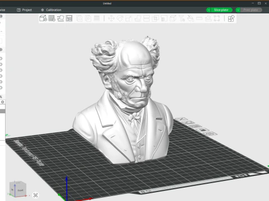Maximize the Untitled window
Image resolution: width=269 pixels, height=201 pixels.
tap(259, 3)
